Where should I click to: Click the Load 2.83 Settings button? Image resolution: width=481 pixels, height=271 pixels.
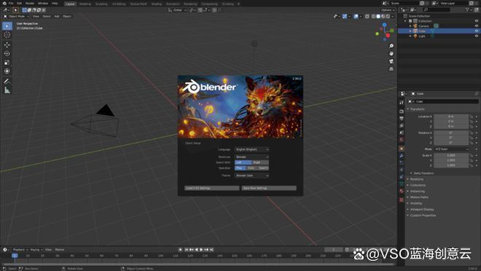(211, 188)
